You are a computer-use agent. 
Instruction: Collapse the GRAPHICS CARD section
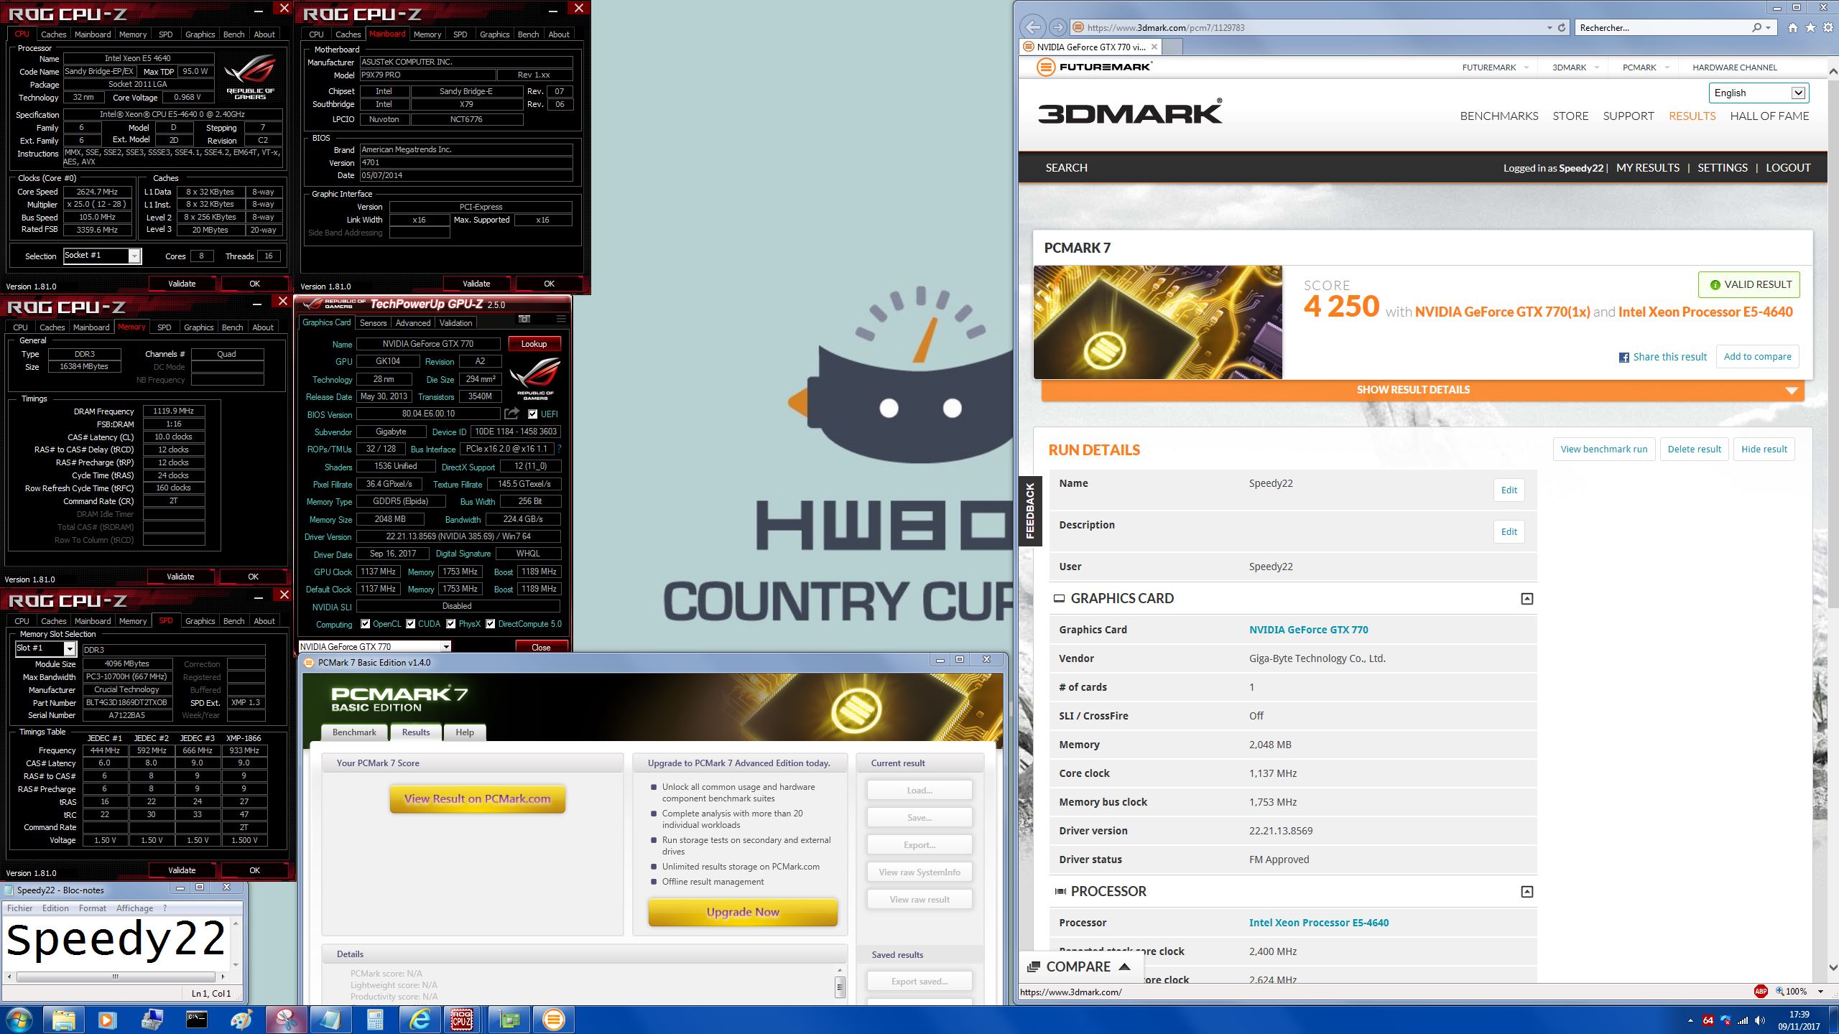pos(1527,599)
